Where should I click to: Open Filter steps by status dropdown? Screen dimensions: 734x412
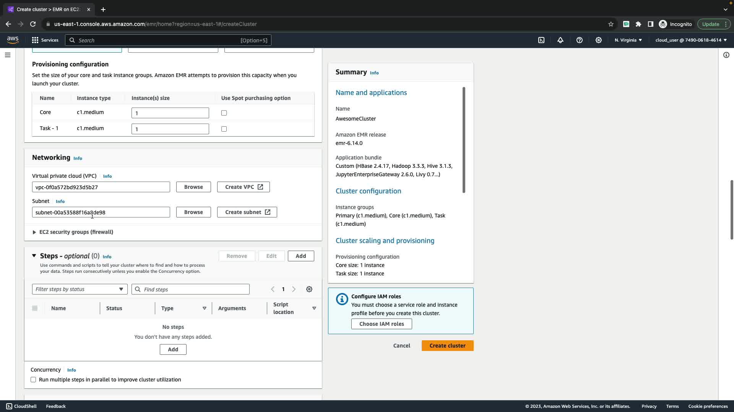[x=80, y=289]
